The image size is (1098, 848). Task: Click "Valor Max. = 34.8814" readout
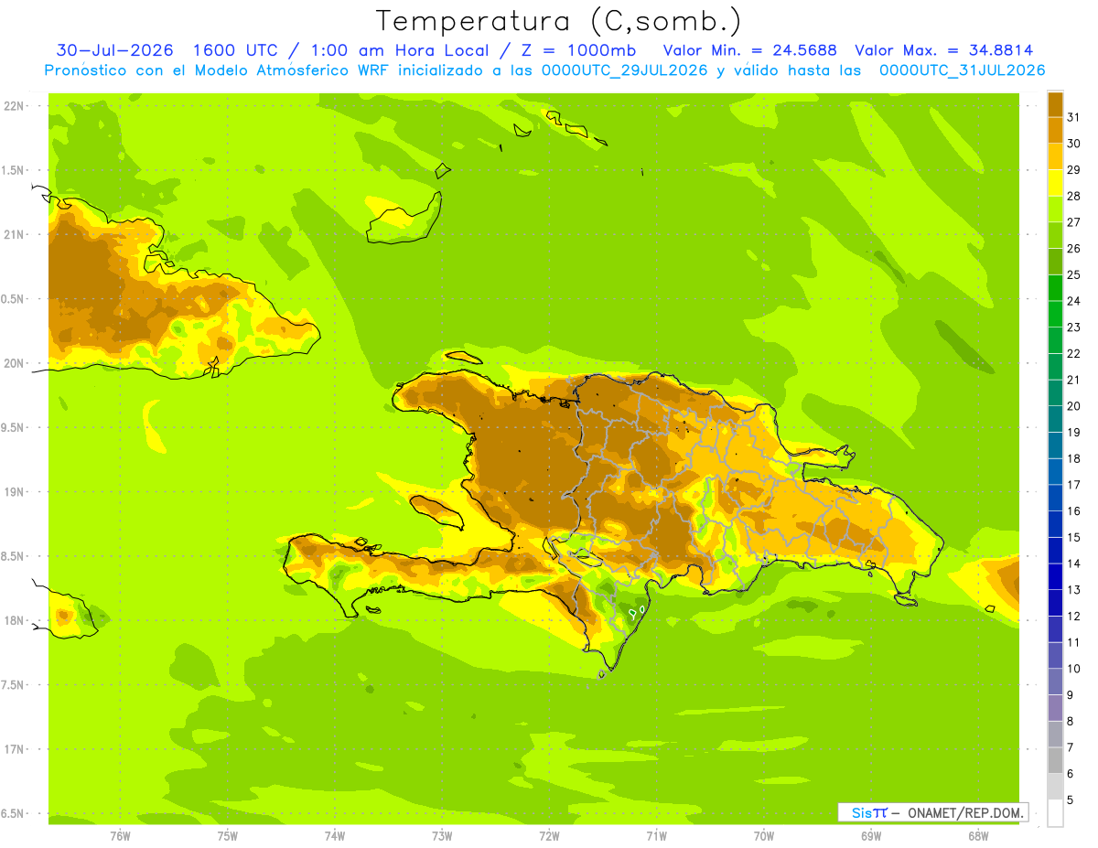pos(943,50)
